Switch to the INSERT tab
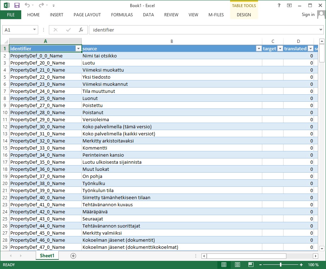The width and height of the screenshot is (326, 269). [x=56, y=15]
